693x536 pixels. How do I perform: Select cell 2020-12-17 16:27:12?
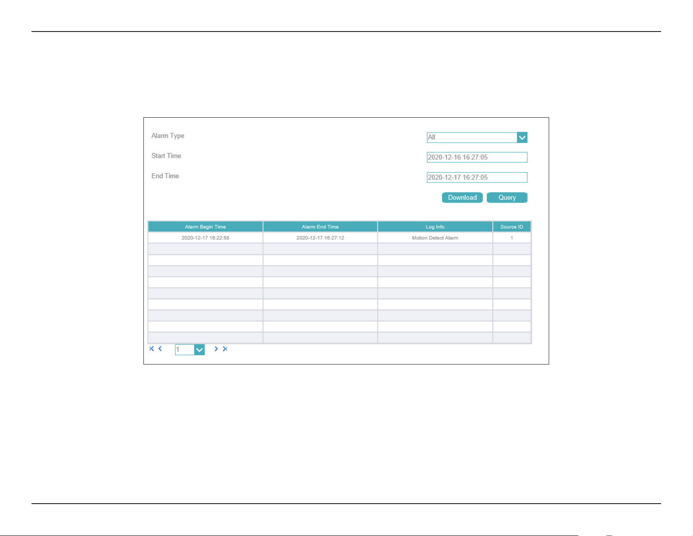pyautogui.click(x=320, y=238)
